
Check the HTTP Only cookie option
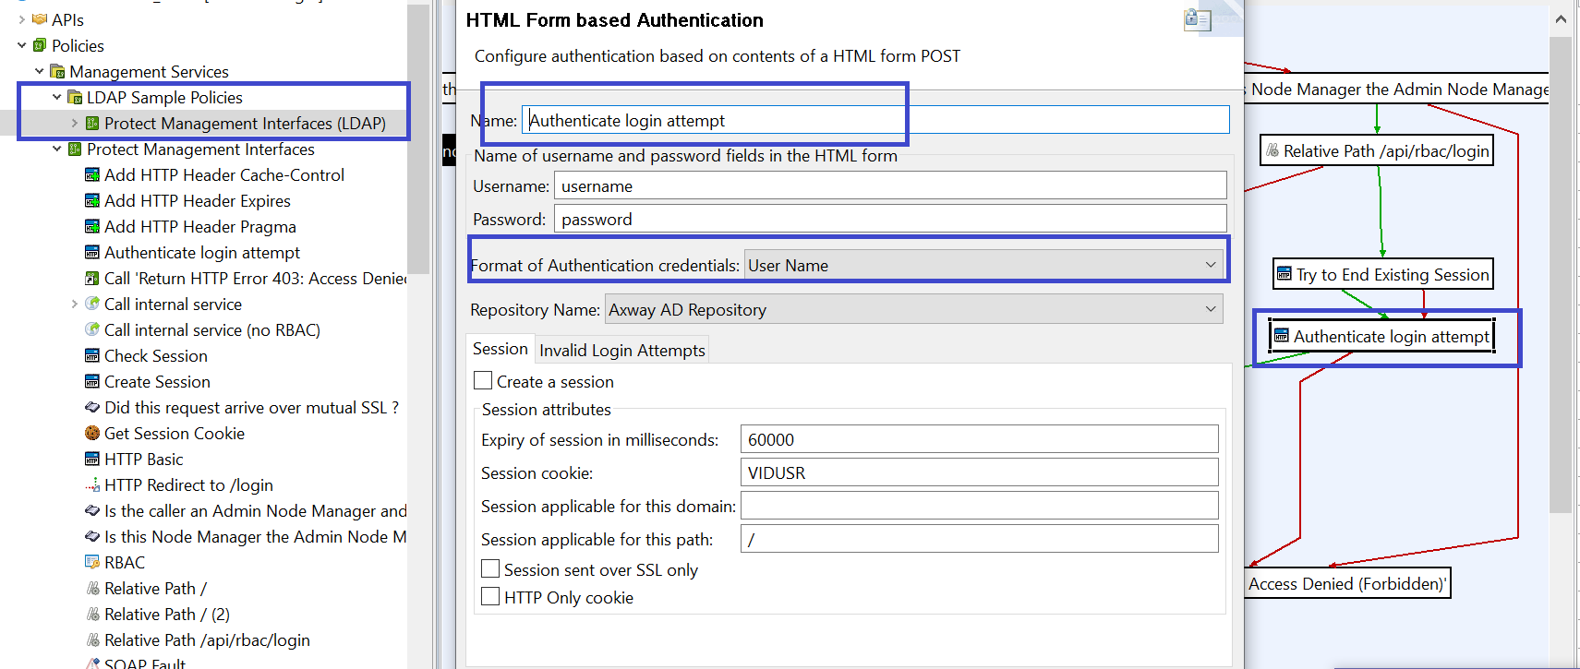[x=490, y=597]
